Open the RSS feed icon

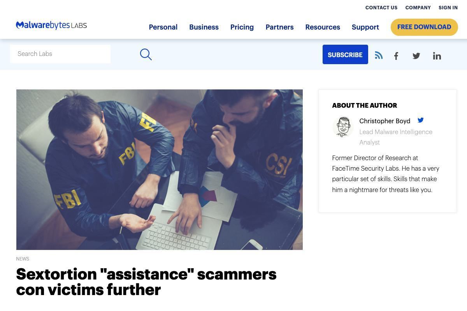pos(379,55)
